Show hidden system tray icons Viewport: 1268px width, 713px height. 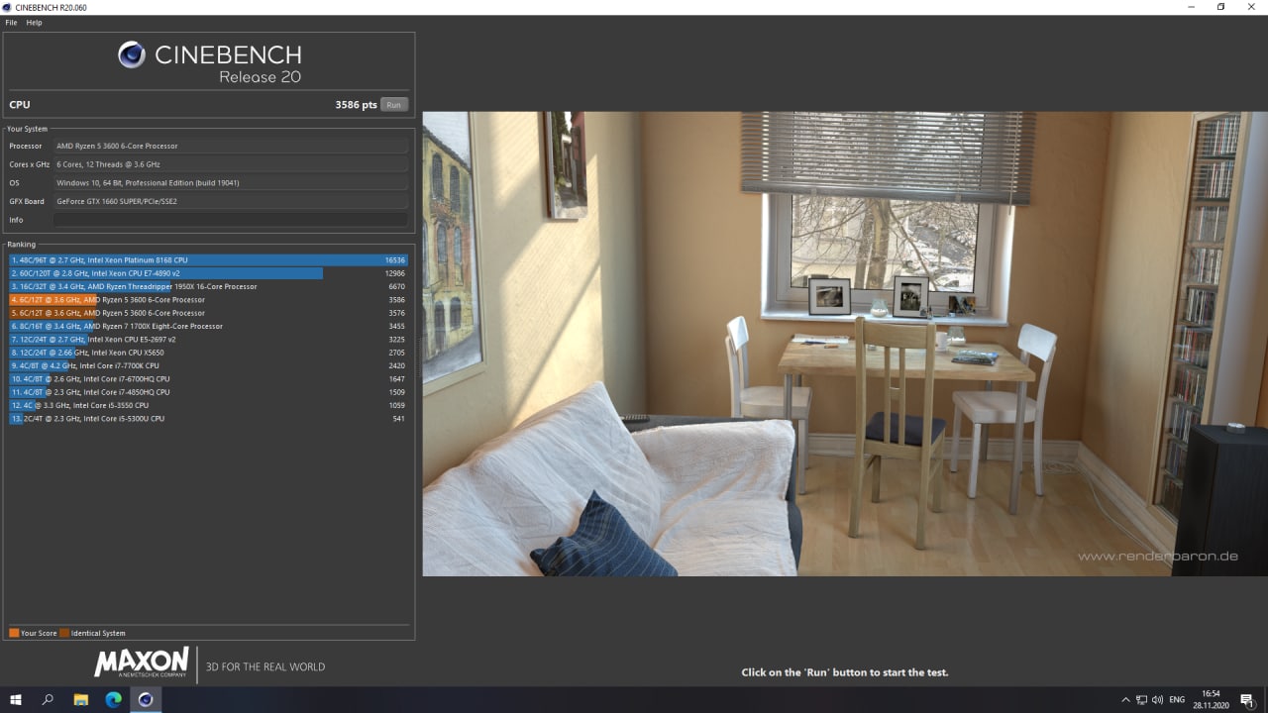[x=1125, y=700]
